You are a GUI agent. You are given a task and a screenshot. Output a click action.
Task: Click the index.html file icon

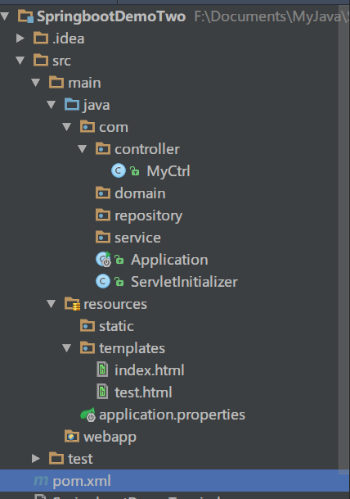click(x=102, y=370)
